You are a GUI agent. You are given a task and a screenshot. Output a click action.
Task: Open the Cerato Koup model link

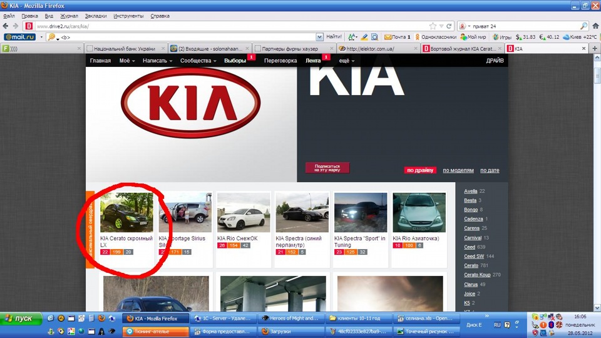(x=477, y=274)
